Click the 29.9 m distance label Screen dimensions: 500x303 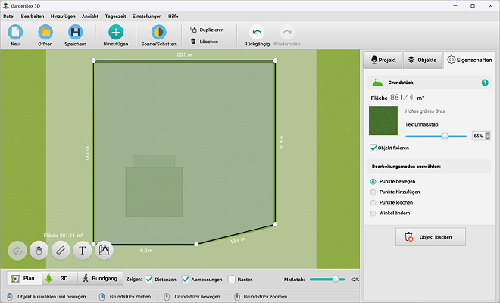click(184, 55)
